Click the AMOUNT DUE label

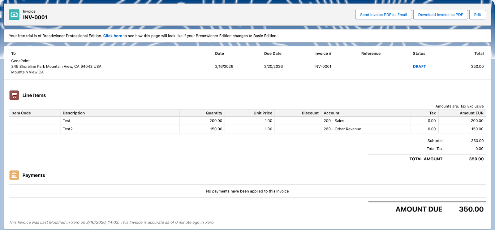coord(419,209)
